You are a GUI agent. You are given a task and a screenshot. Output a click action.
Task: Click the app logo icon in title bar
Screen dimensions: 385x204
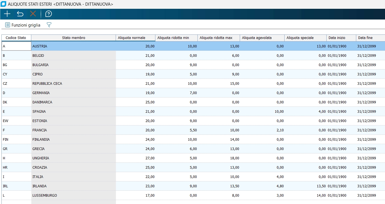point(4,4)
